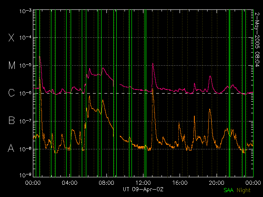The image size is (263, 197).
Task: Click the X flare class label
Action: click(12, 37)
